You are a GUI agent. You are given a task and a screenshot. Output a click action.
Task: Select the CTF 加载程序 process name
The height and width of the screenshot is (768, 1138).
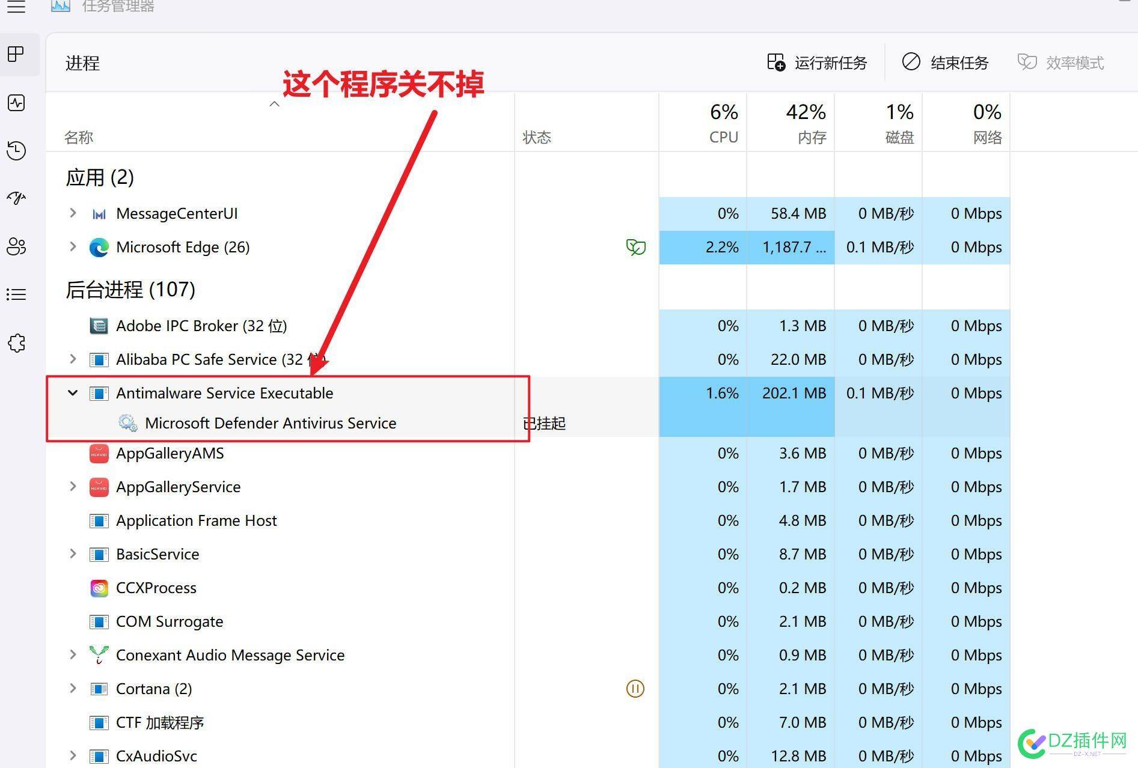tap(160, 722)
